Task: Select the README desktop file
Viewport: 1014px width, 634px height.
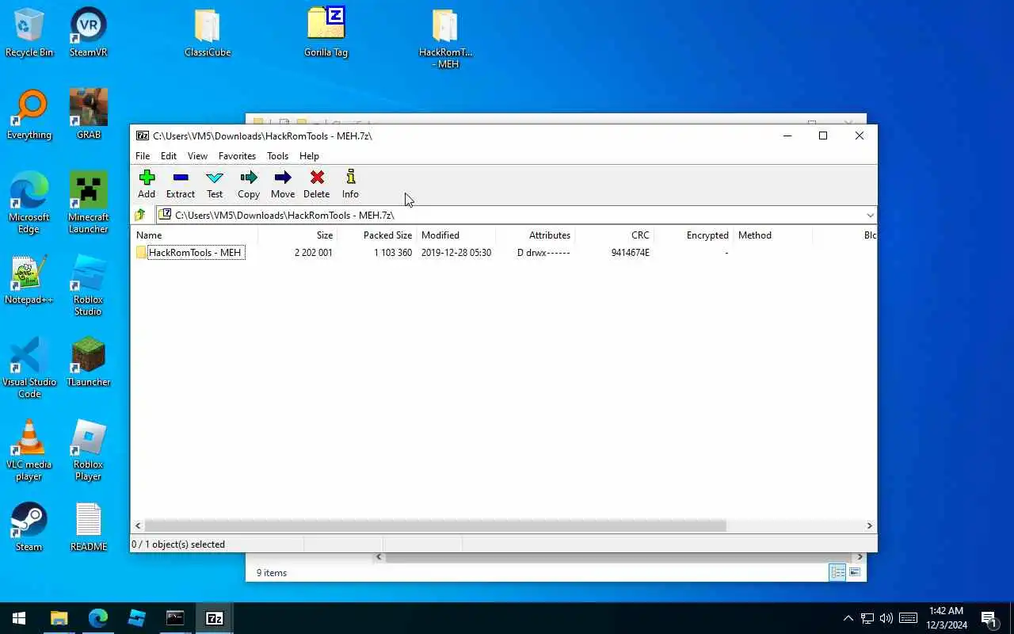Action: click(x=89, y=527)
